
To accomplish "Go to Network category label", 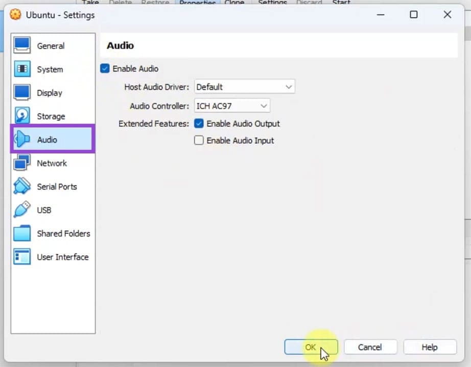I will click(52, 163).
